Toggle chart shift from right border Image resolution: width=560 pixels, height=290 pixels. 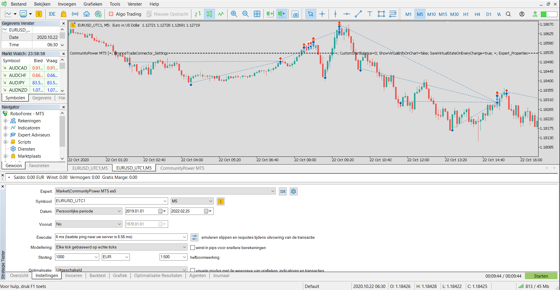[282, 14]
